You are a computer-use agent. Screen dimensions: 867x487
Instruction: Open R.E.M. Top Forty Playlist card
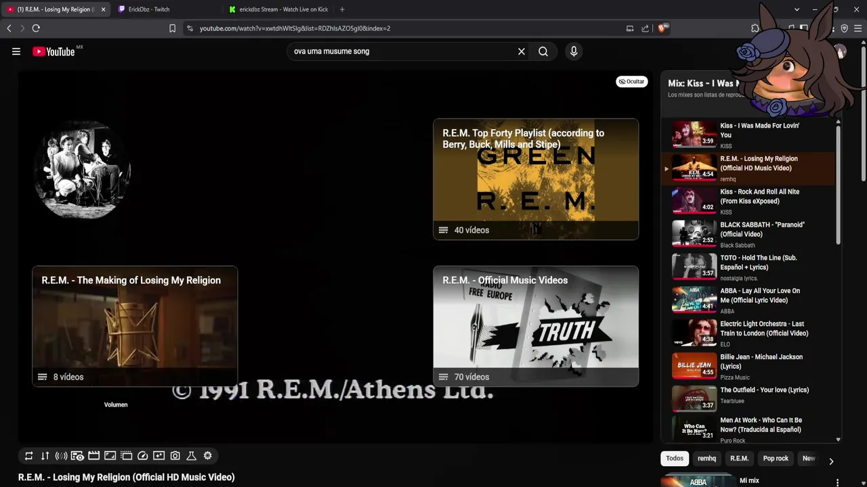(x=536, y=179)
